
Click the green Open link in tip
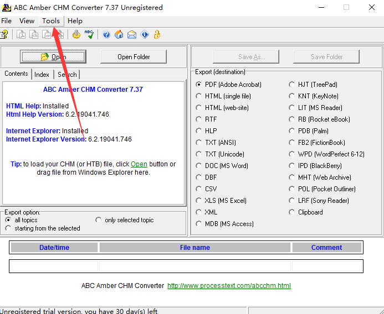pyautogui.click(x=139, y=164)
